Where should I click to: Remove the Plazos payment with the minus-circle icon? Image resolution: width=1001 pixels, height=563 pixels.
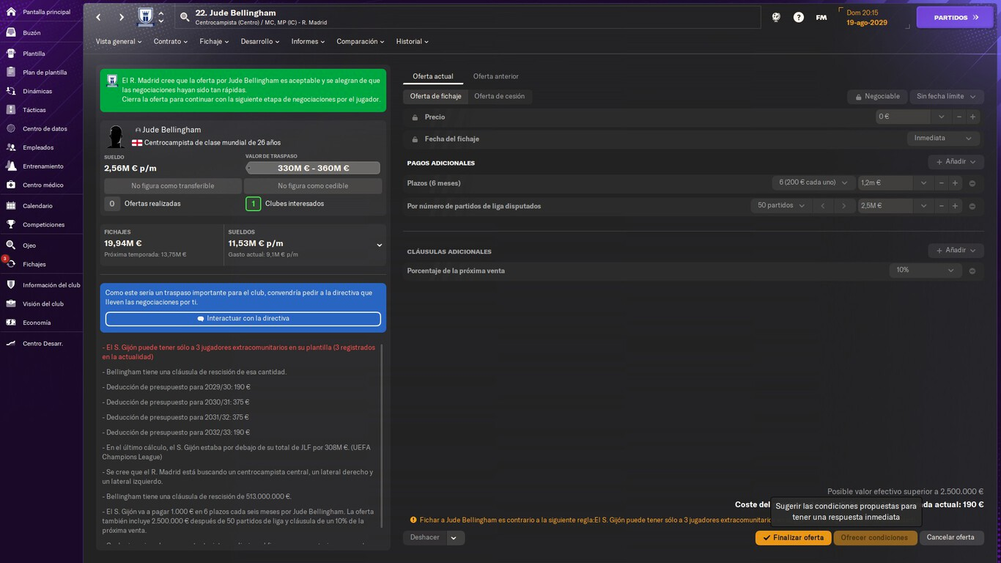point(972,183)
